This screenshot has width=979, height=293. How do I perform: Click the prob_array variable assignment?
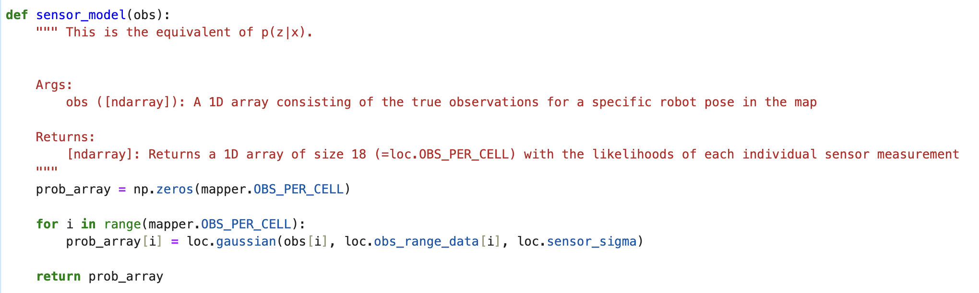click(x=73, y=190)
